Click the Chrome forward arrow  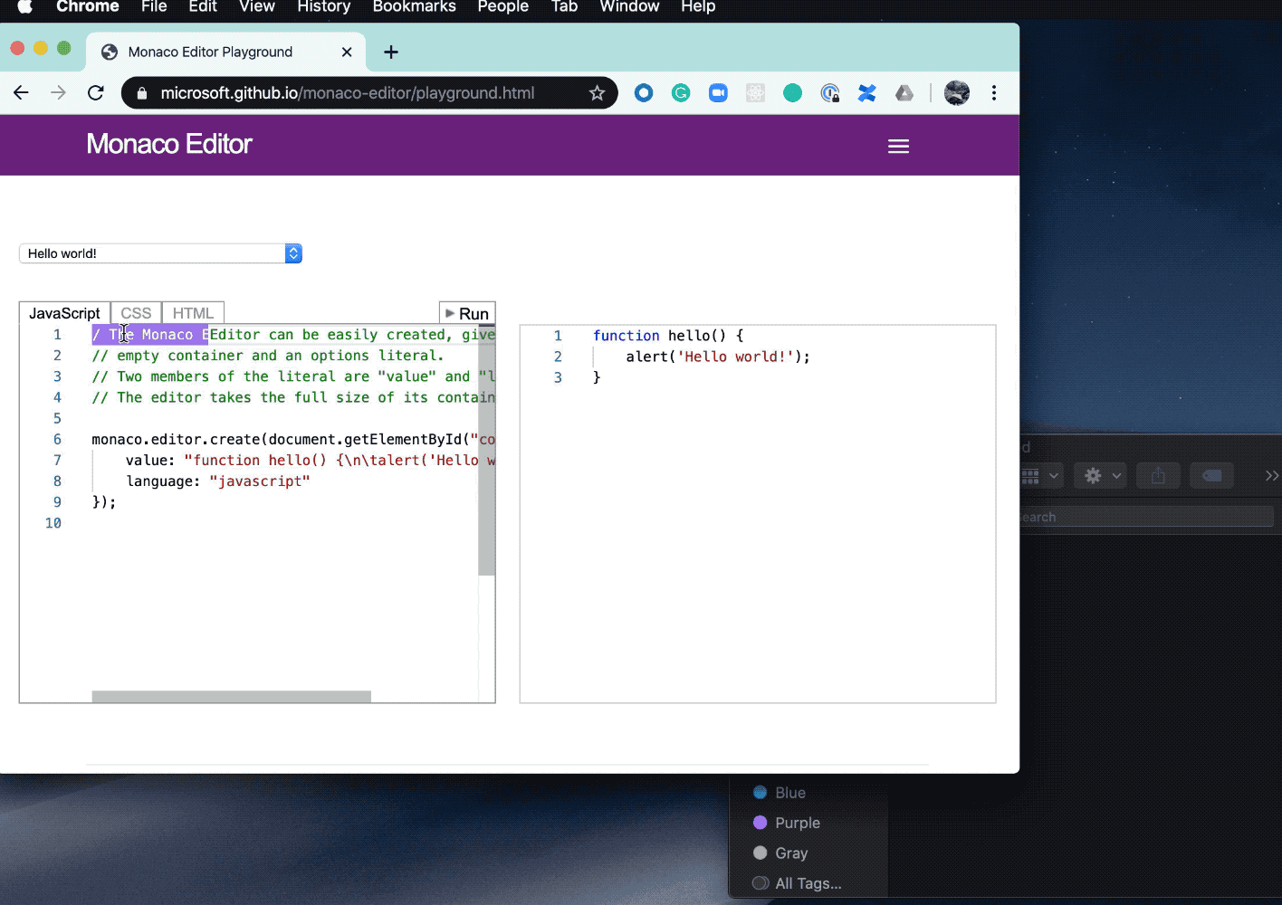(x=58, y=92)
